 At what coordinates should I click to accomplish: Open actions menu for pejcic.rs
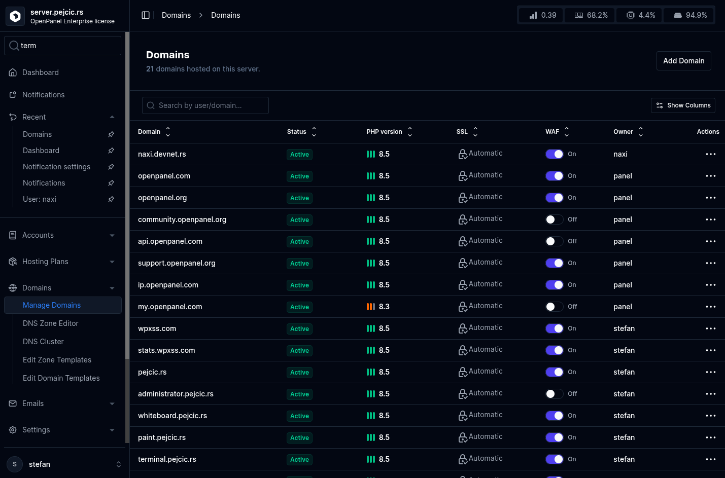click(710, 372)
